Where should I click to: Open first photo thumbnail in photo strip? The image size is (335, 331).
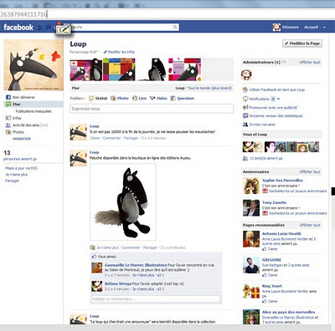pyautogui.click(x=86, y=69)
